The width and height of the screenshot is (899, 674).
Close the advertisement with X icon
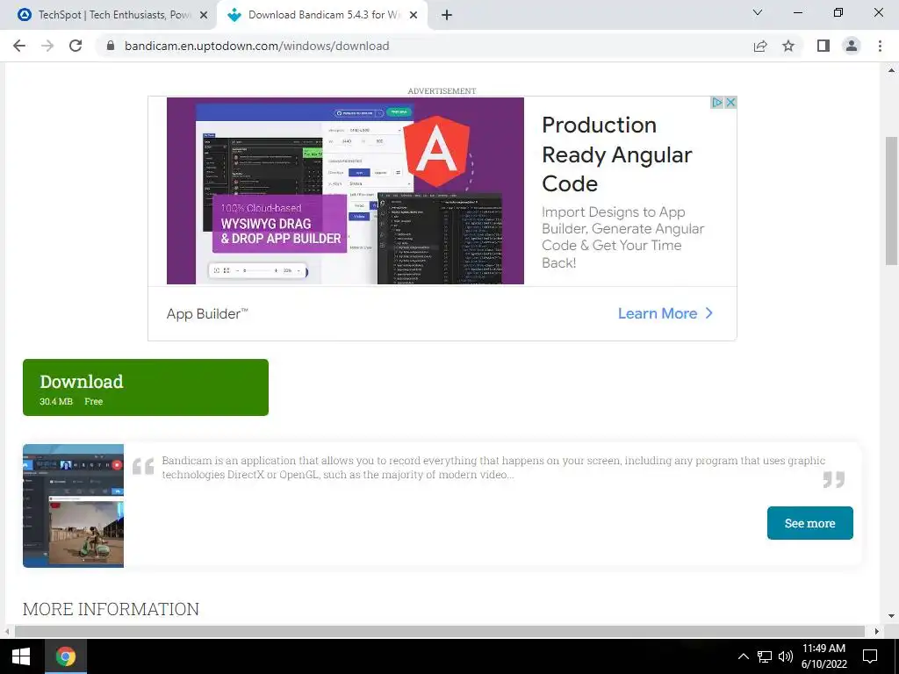(730, 102)
